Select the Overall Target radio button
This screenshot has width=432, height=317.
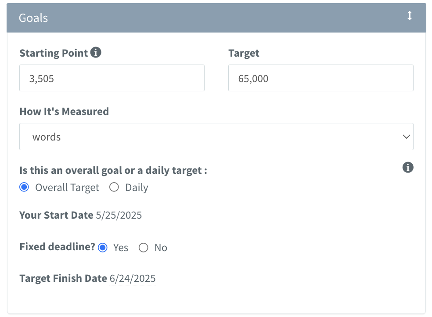[25, 187]
